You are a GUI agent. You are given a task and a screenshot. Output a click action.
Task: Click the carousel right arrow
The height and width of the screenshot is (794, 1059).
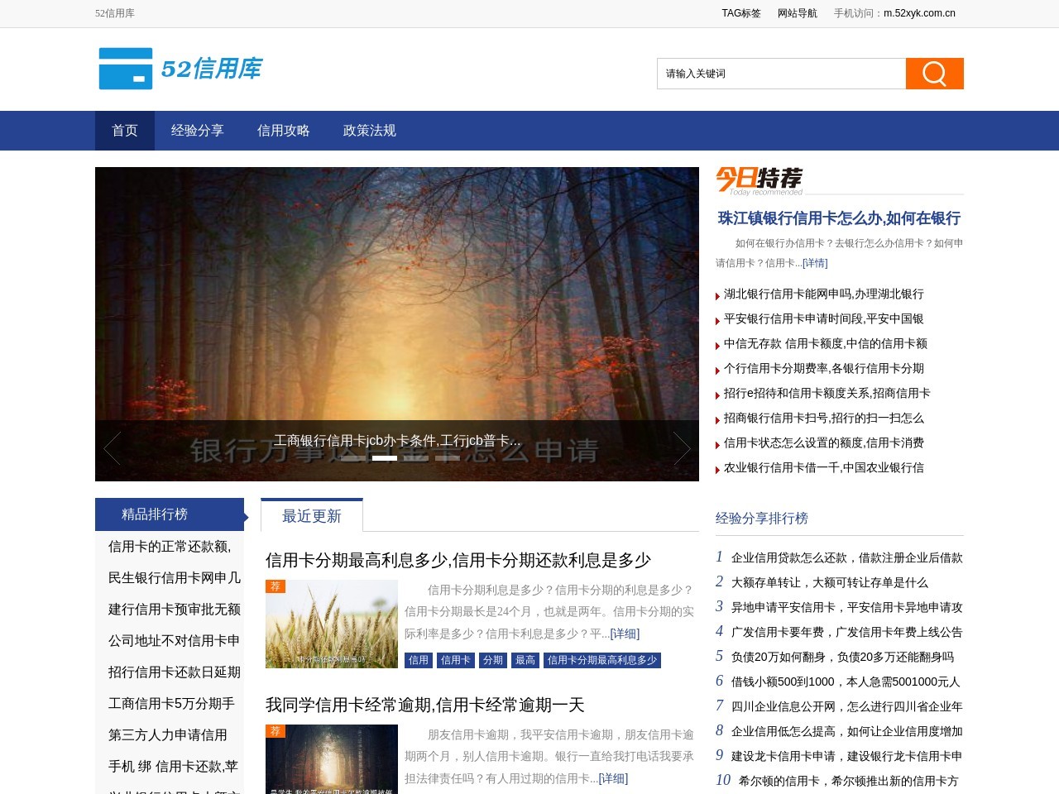[683, 447]
